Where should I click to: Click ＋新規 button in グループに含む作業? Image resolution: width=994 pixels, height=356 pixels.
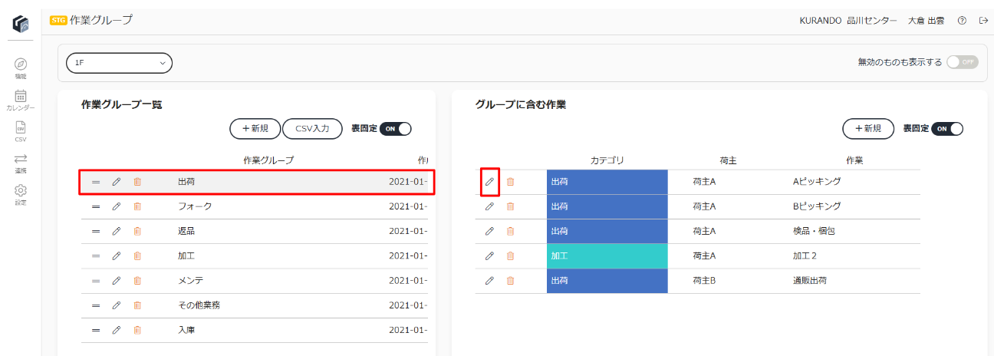click(x=868, y=129)
